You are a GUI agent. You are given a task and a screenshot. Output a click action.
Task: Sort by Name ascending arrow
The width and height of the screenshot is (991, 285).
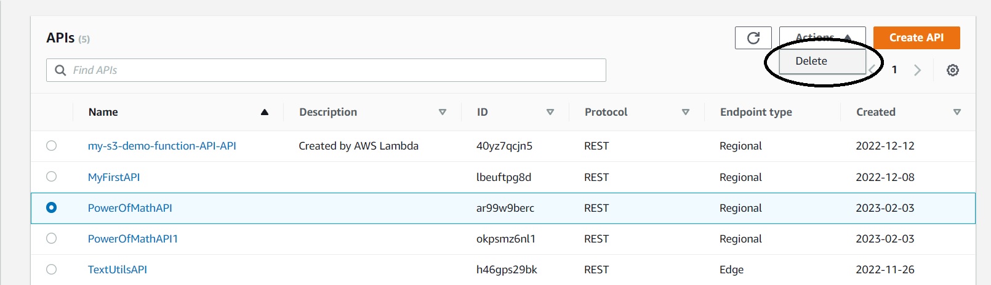(265, 112)
